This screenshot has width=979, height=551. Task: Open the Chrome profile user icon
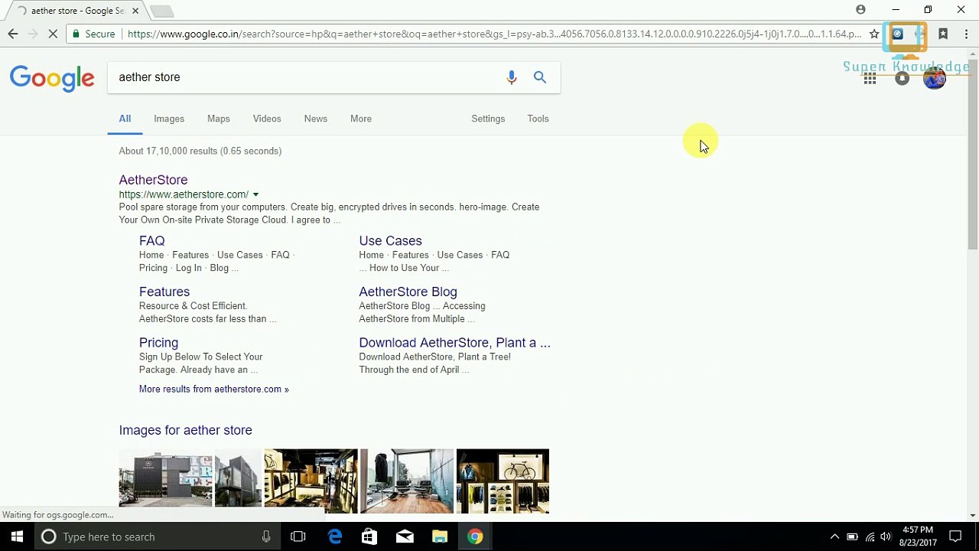click(x=860, y=10)
